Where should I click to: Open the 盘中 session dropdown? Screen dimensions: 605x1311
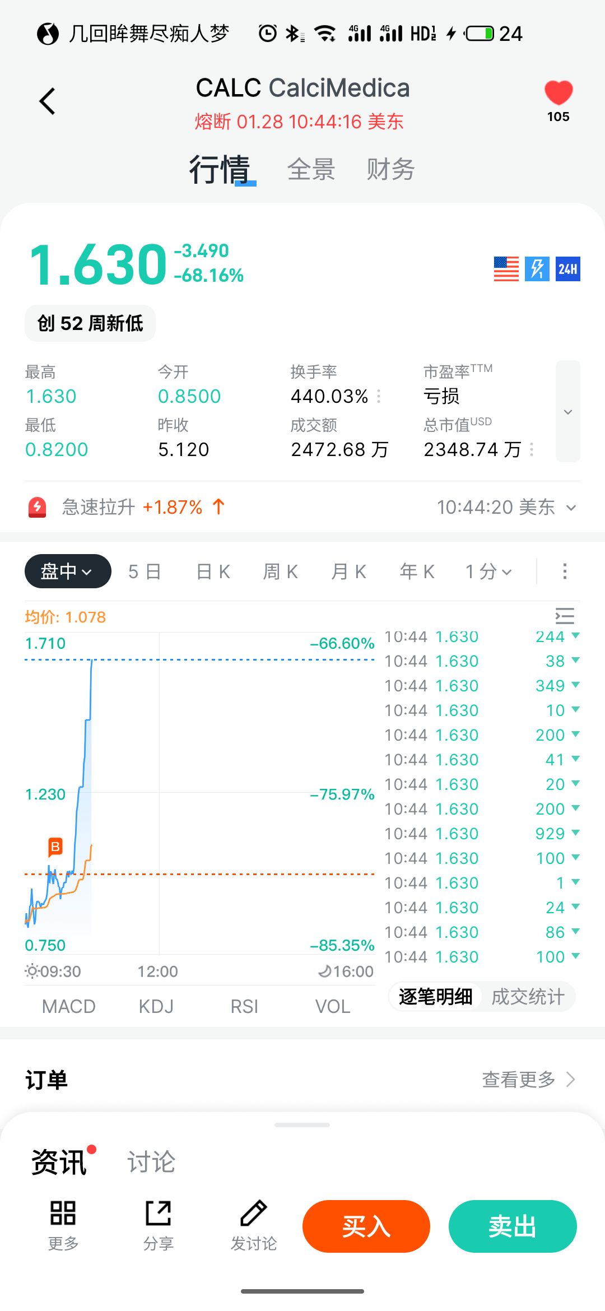click(x=68, y=571)
